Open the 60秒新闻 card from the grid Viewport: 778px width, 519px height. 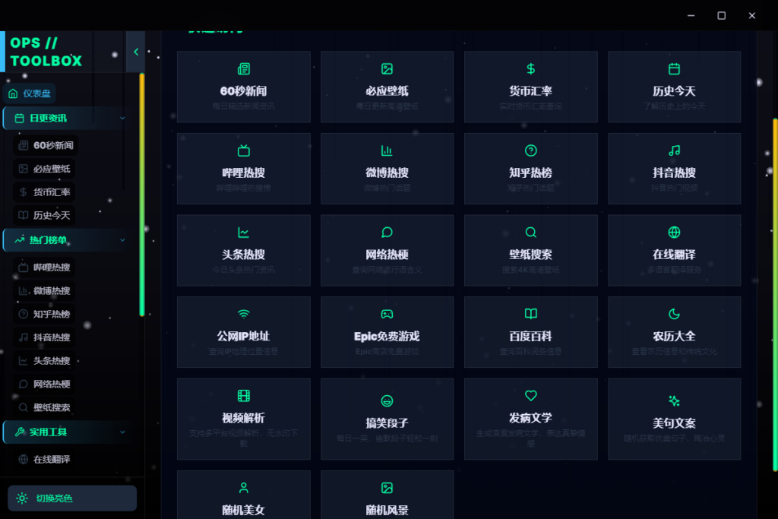pos(243,86)
